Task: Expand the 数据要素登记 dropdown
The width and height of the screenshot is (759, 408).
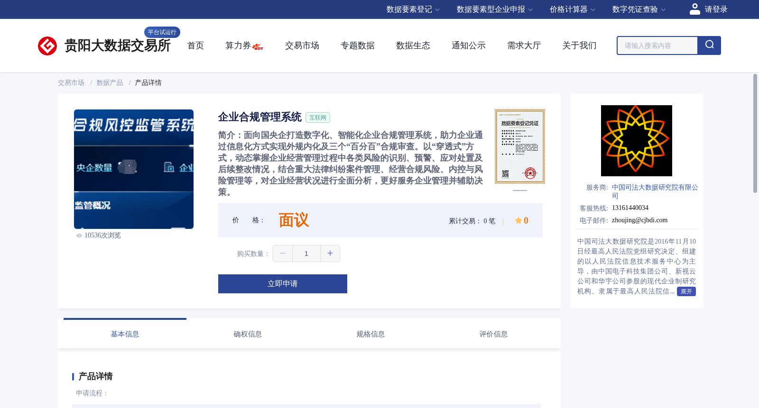Action: pyautogui.click(x=413, y=9)
